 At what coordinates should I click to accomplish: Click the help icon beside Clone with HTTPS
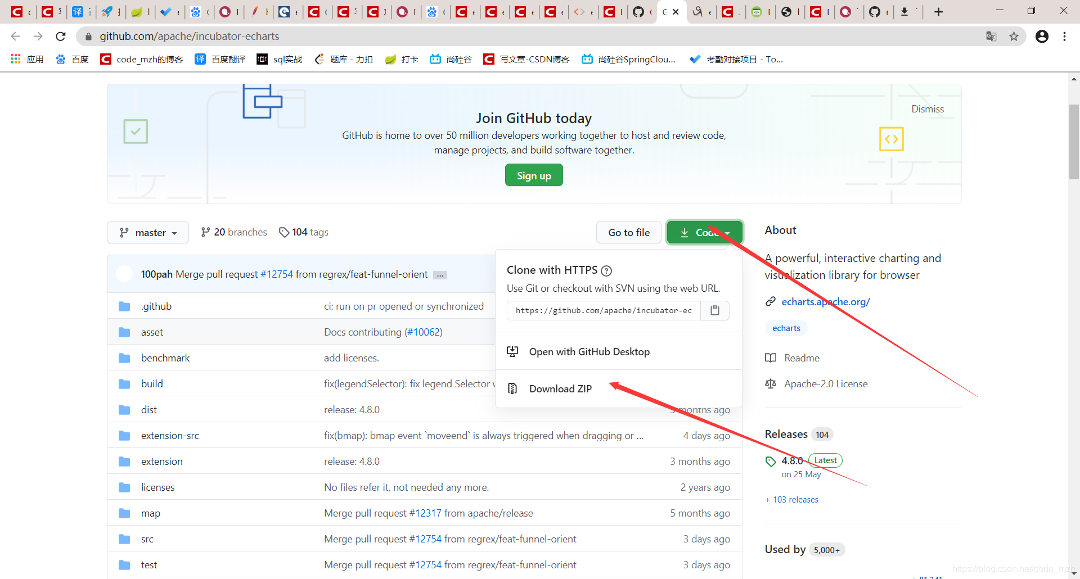point(606,270)
